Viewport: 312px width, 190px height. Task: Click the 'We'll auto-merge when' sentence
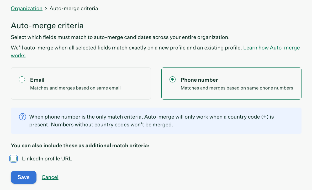[x=126, y=48]
